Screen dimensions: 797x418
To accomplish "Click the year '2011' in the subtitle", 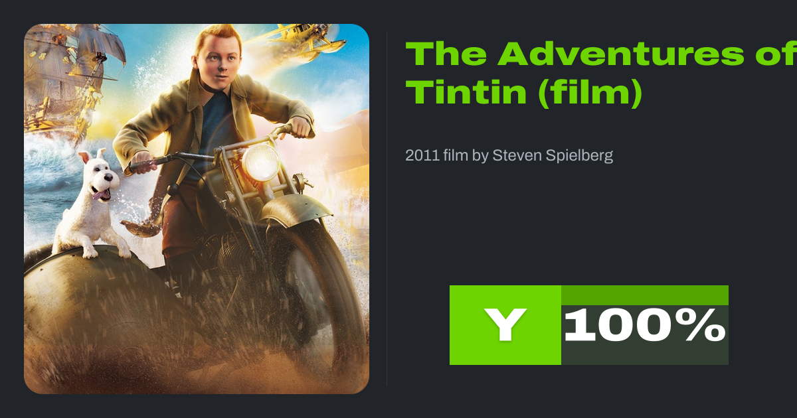I will click(x=418, y=156).
